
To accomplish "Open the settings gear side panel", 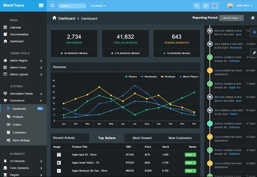I will tap(254, 32).
